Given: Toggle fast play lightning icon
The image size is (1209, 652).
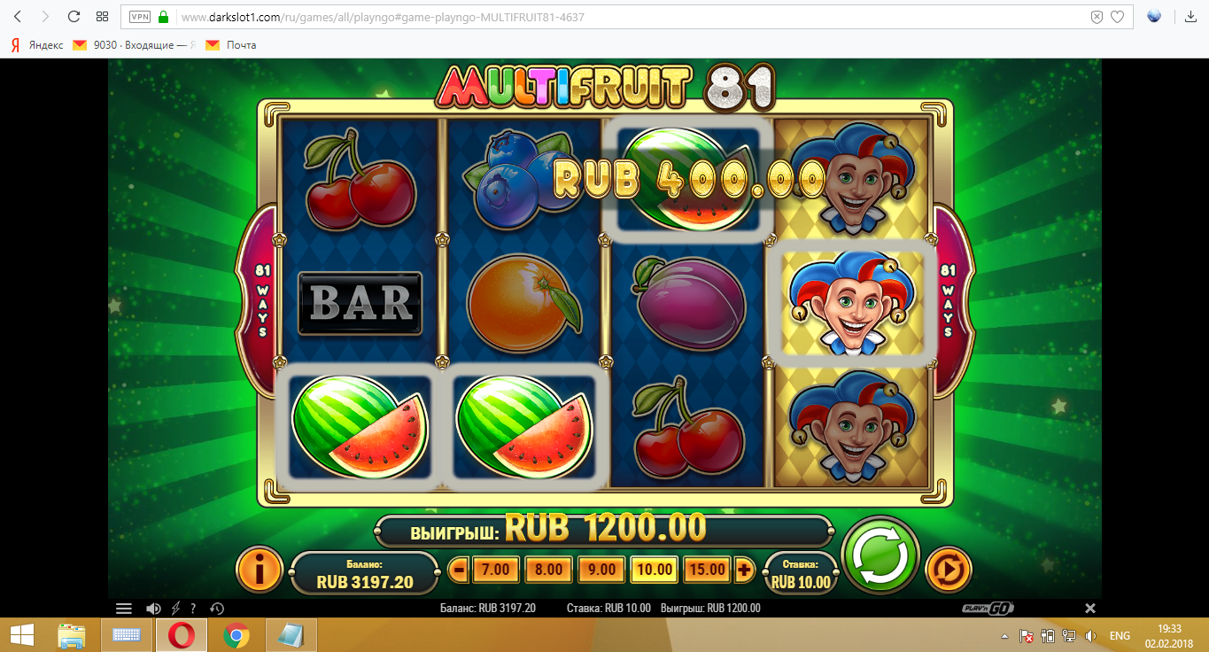Looking at the screenshot, I should point(174,609).
